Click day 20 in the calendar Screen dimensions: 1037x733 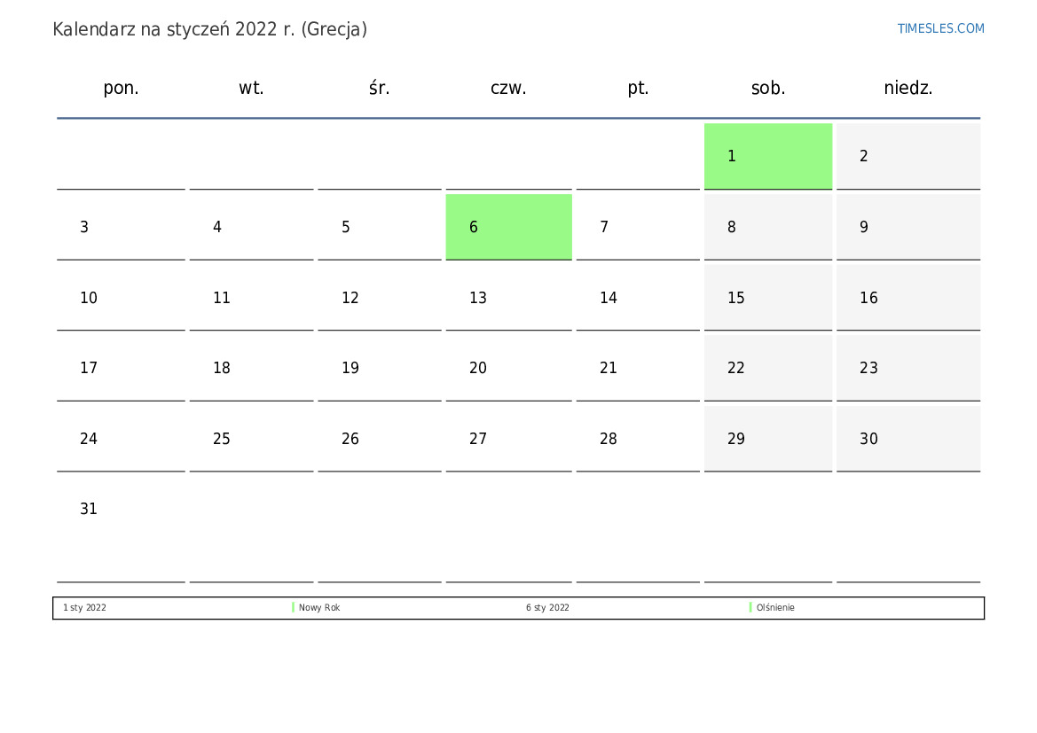pyautogui.click(x=478, y=368)
